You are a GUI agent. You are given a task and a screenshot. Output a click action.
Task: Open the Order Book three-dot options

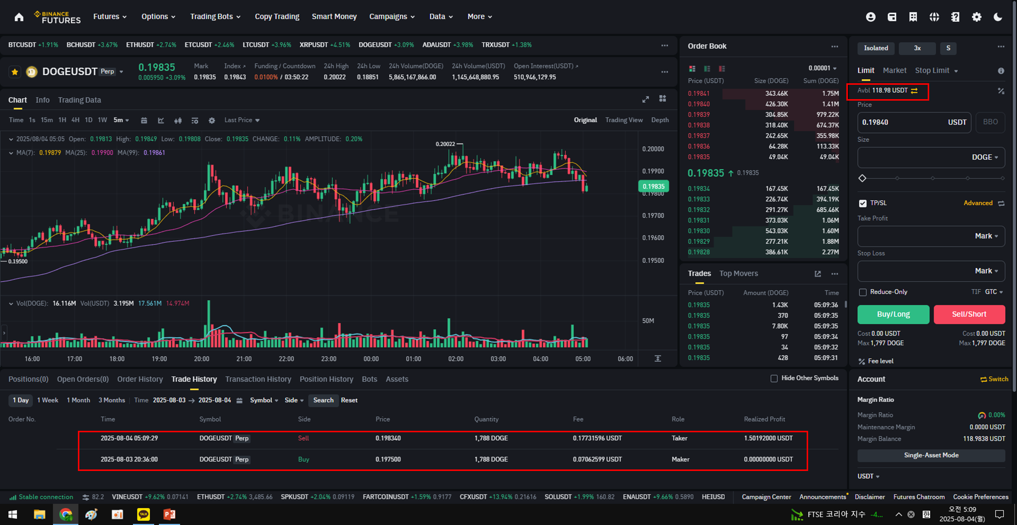835,46
